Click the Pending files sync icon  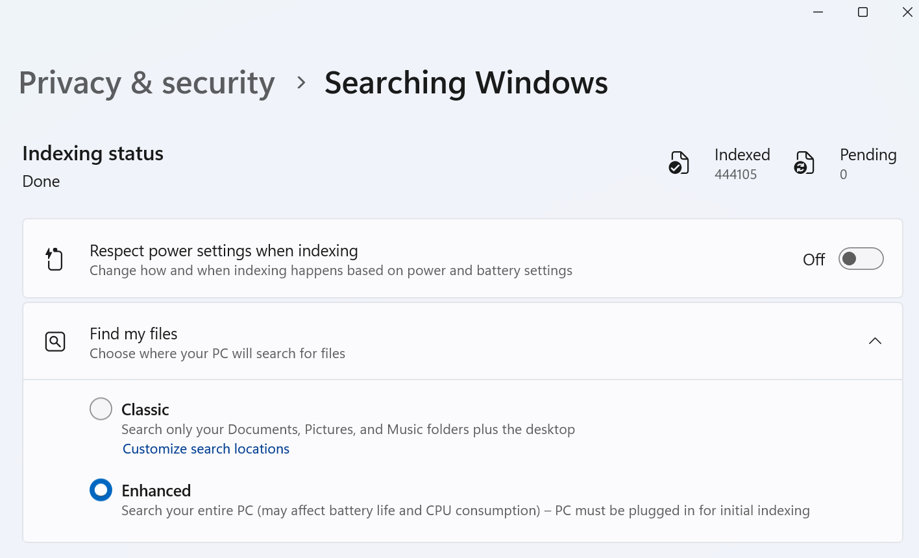[804, 163]
